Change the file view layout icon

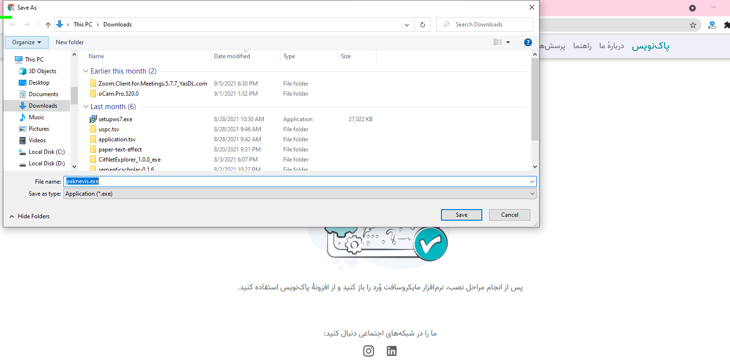tap(498, 42)
